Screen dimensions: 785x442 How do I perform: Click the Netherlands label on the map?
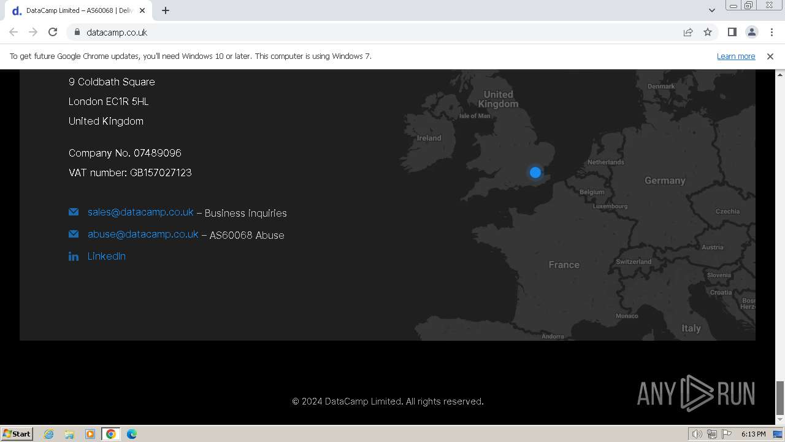606,162
